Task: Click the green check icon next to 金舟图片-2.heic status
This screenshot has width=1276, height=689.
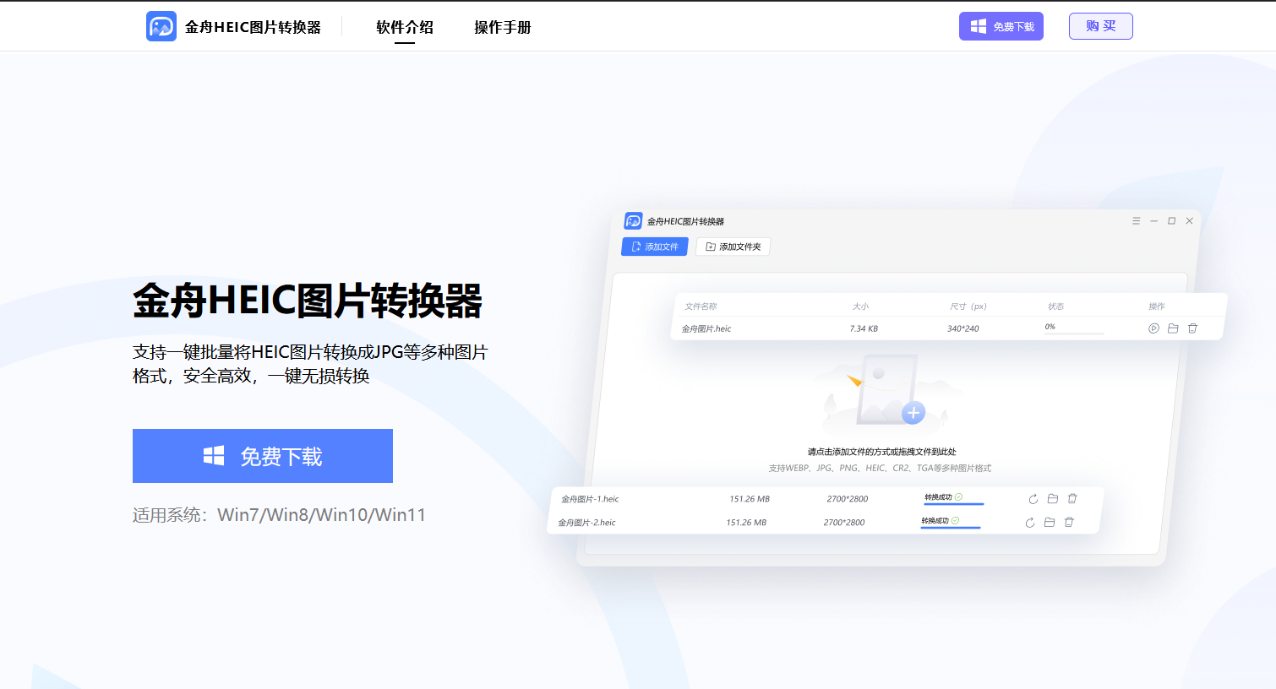Action: 955,521
